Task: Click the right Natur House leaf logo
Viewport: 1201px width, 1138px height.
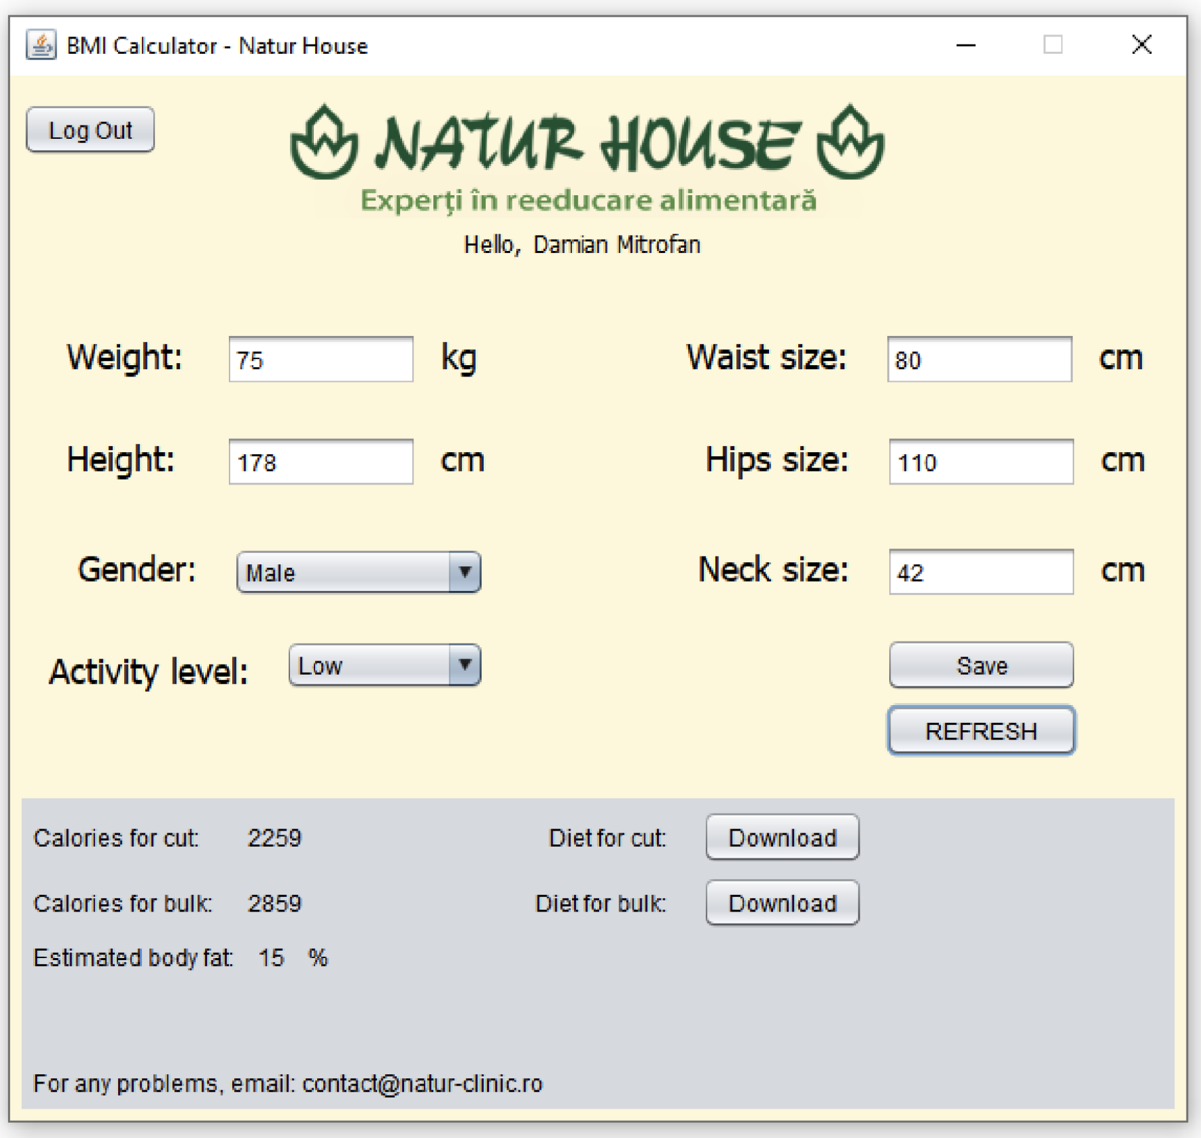Action: coord(850,142)
